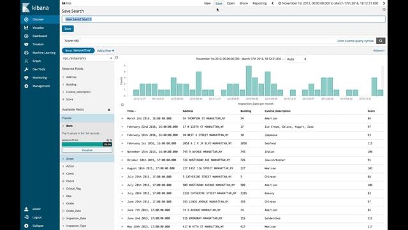Click the blue Save button
Viewport: 408px width, 230px height.
click(x=68, y=29)
